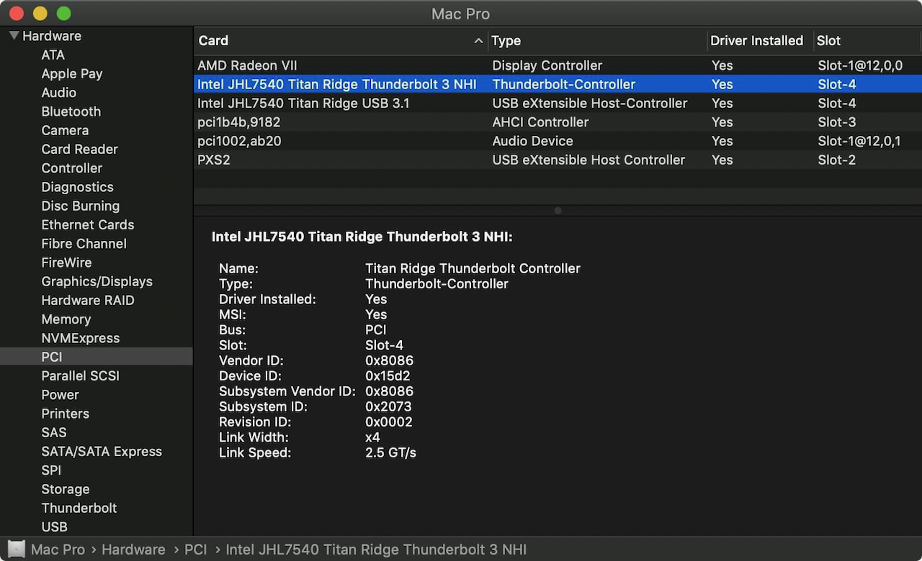The height and width of the screenshot is (561, 922).
Task: Select Bluetooth in the sidebar
Action: click(x=71, y=111)
